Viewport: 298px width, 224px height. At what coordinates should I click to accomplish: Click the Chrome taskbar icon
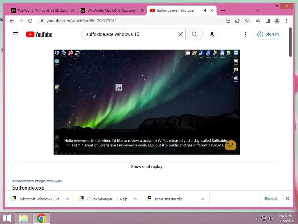click(x=42, y=218)
